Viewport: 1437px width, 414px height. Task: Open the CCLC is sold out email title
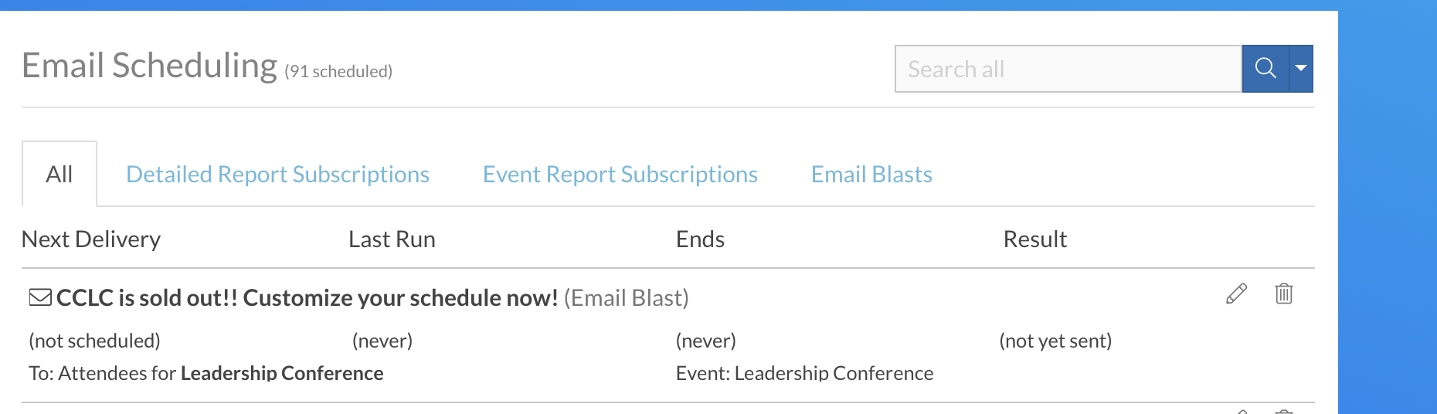pyautogui.click(x=307, y=297)
